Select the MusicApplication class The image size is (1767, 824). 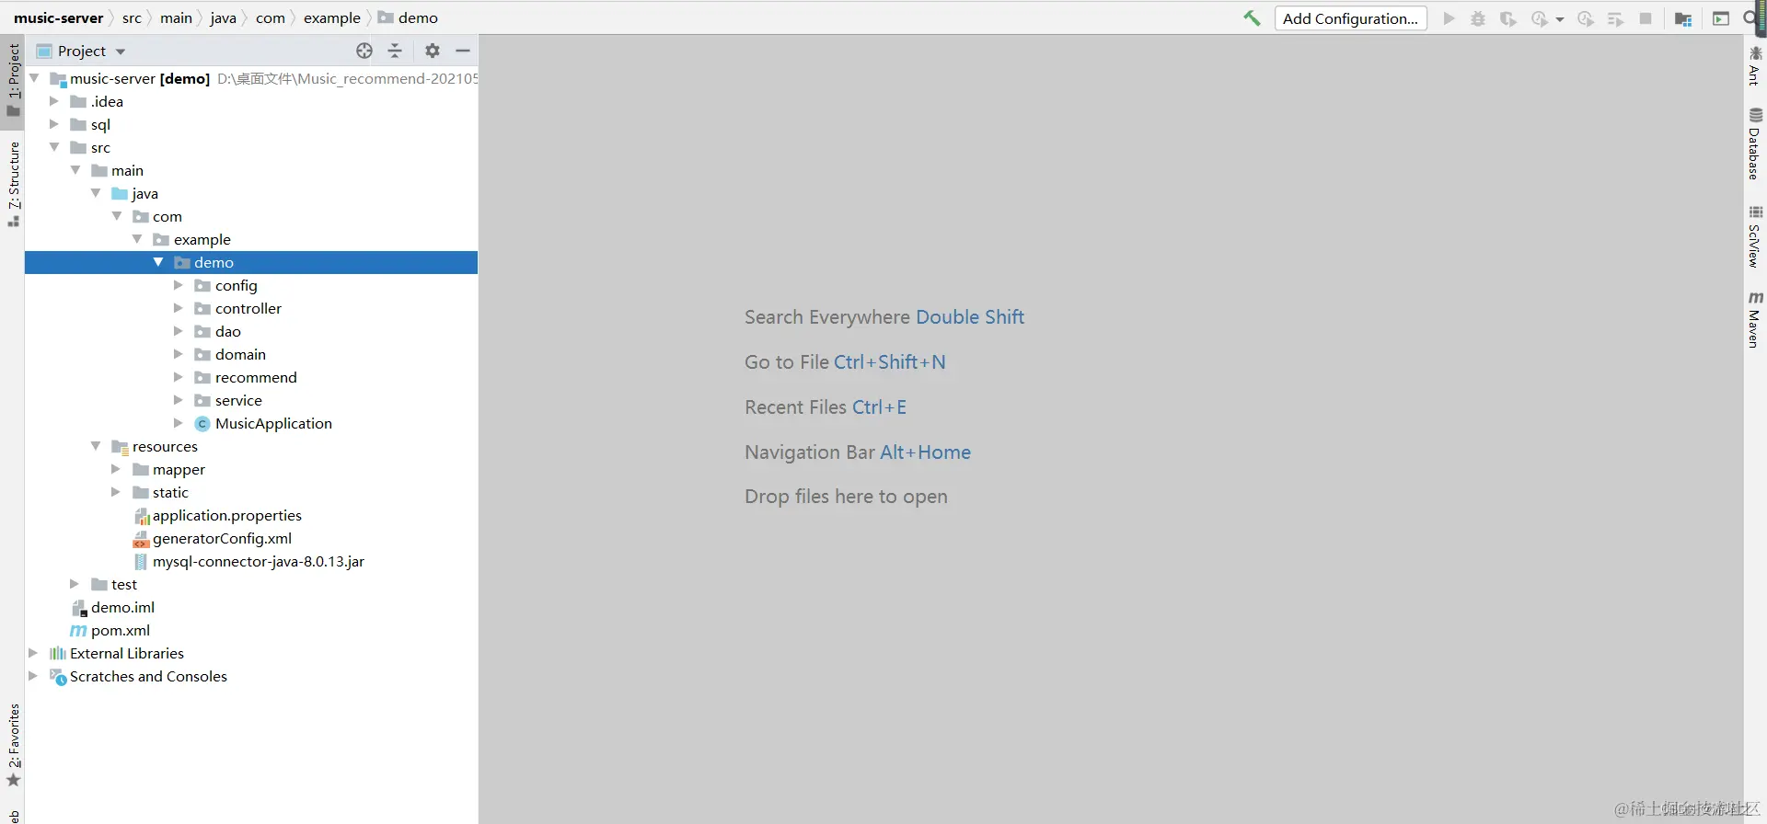(273, 423)
